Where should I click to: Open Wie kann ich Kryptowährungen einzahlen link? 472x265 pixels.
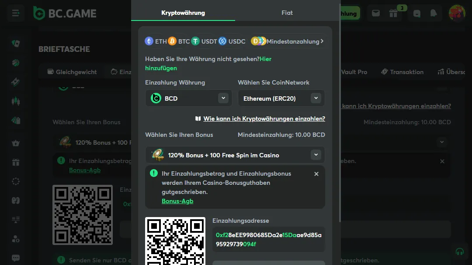(264, 119)
